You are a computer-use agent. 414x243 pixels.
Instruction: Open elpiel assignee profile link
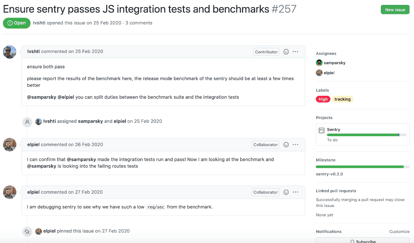(329, 73)
